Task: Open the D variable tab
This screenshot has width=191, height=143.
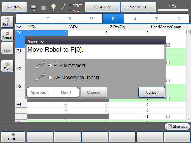Action: tap(70, 19)
